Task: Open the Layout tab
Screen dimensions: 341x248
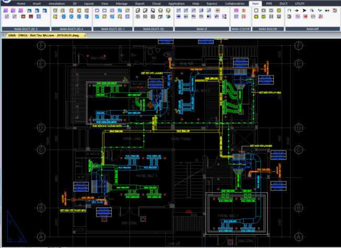Action: (x=89, y=4)
